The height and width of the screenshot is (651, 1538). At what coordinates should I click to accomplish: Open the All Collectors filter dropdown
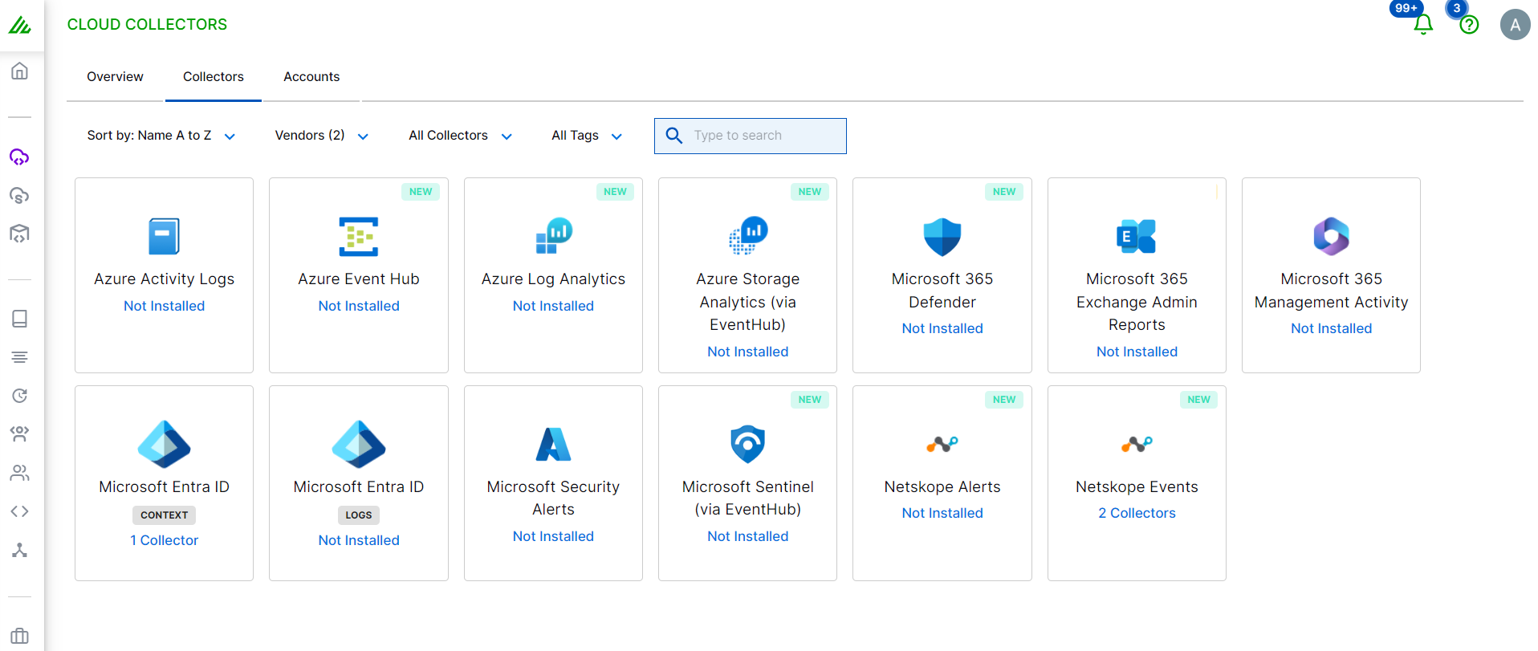(461, 136)
